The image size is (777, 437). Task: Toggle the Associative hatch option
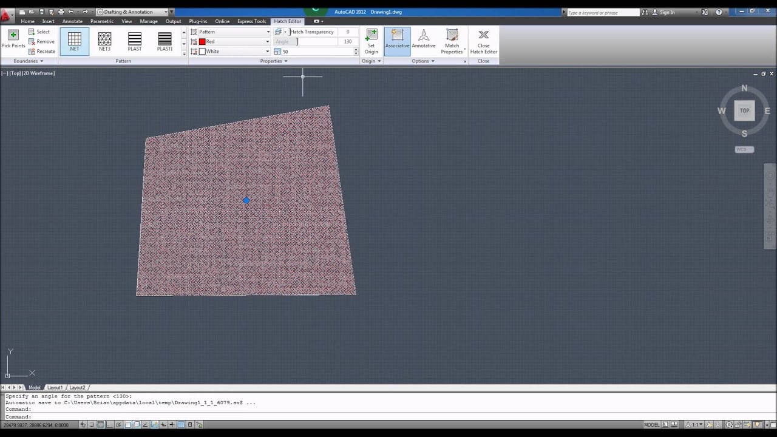(x=397, y=41)
